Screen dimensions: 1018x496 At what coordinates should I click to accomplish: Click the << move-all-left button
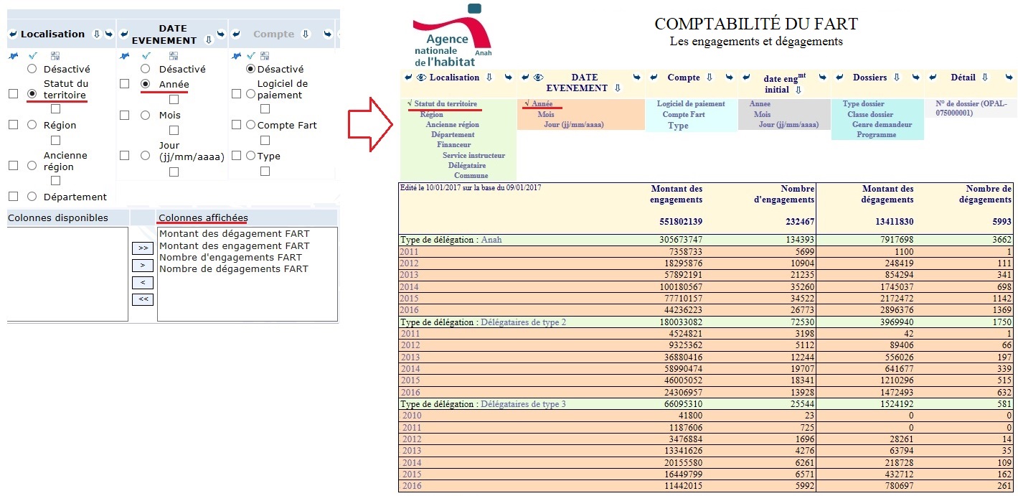pos(143,299)
